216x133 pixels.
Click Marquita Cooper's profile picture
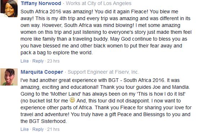coord(9,77)
